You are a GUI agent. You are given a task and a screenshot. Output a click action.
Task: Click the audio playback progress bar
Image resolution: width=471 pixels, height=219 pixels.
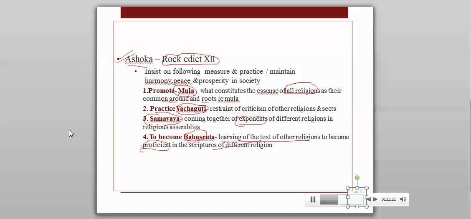click(342, 199)
